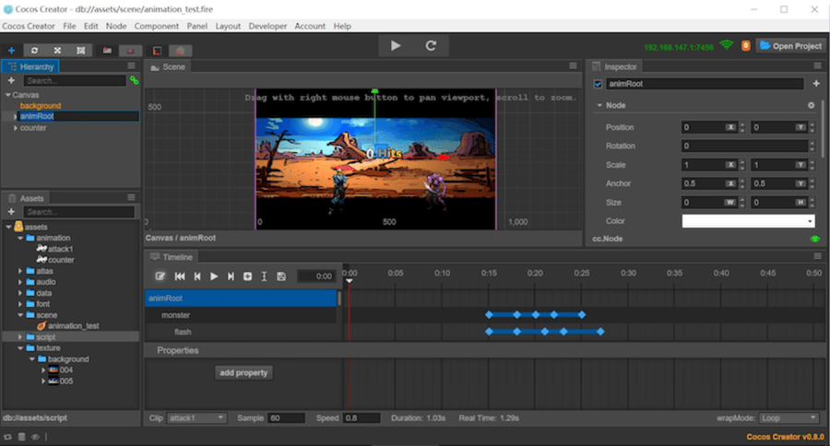830x446 pixels.
Task: Click the Play preview button in top toolbar
Action: (x=396, y=45)
